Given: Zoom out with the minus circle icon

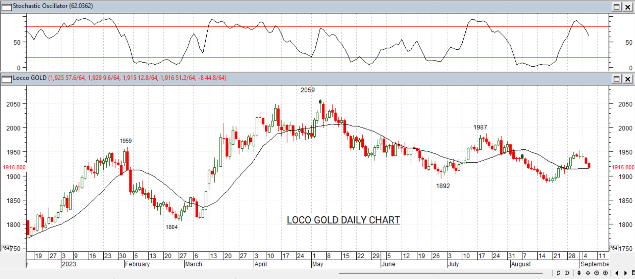Looking at the screenshot, I should click(x=597, y=273).
